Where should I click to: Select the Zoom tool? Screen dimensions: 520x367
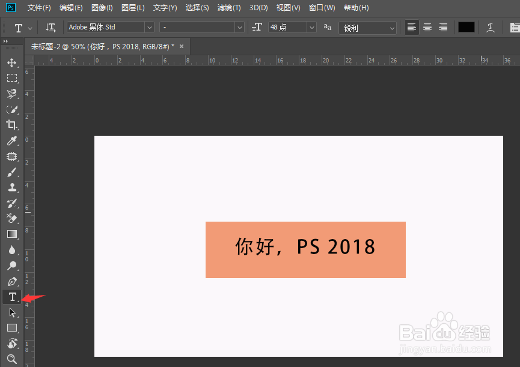[x=12, y=359]
